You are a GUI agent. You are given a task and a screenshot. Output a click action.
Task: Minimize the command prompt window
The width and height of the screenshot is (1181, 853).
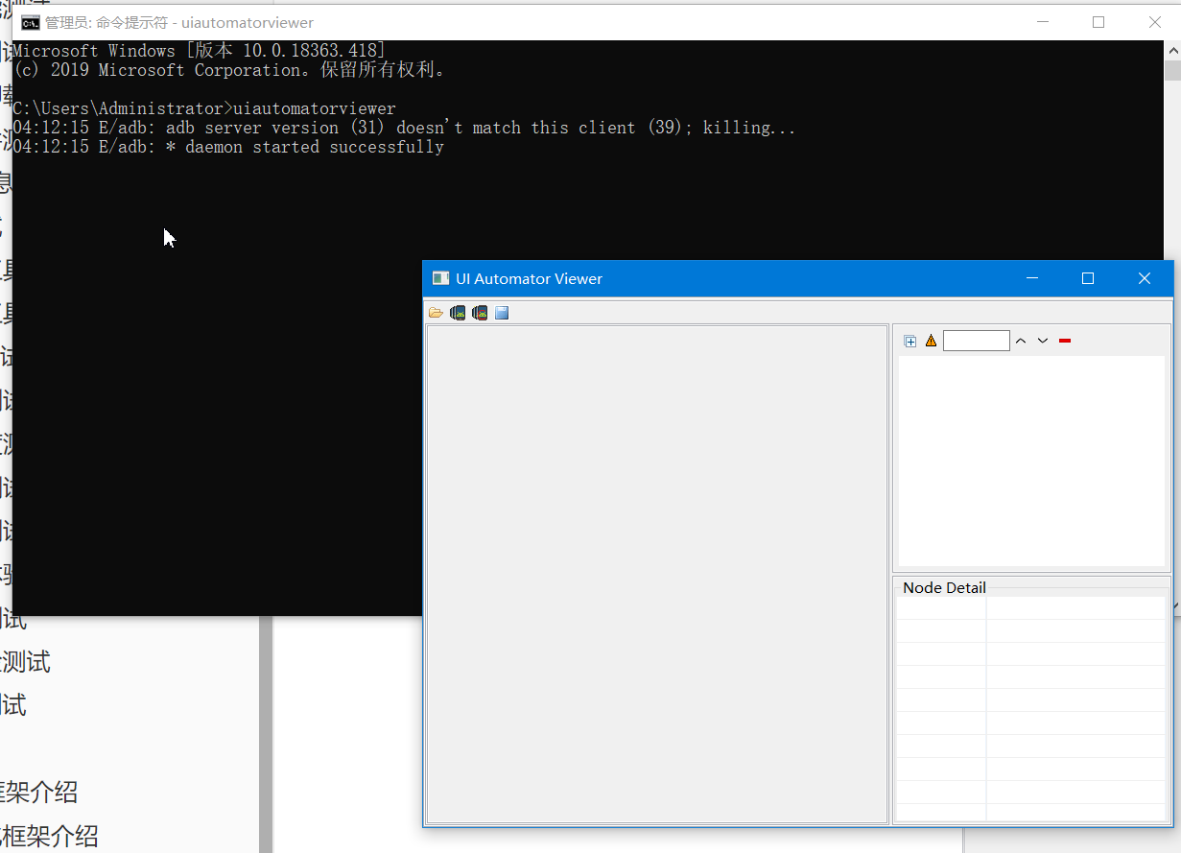(x=1043, y=22)
